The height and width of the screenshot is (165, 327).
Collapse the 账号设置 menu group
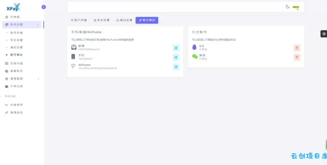click(38, 25)
